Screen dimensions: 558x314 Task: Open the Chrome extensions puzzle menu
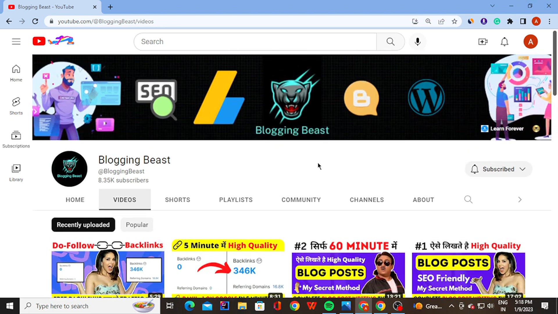(510, 21)
